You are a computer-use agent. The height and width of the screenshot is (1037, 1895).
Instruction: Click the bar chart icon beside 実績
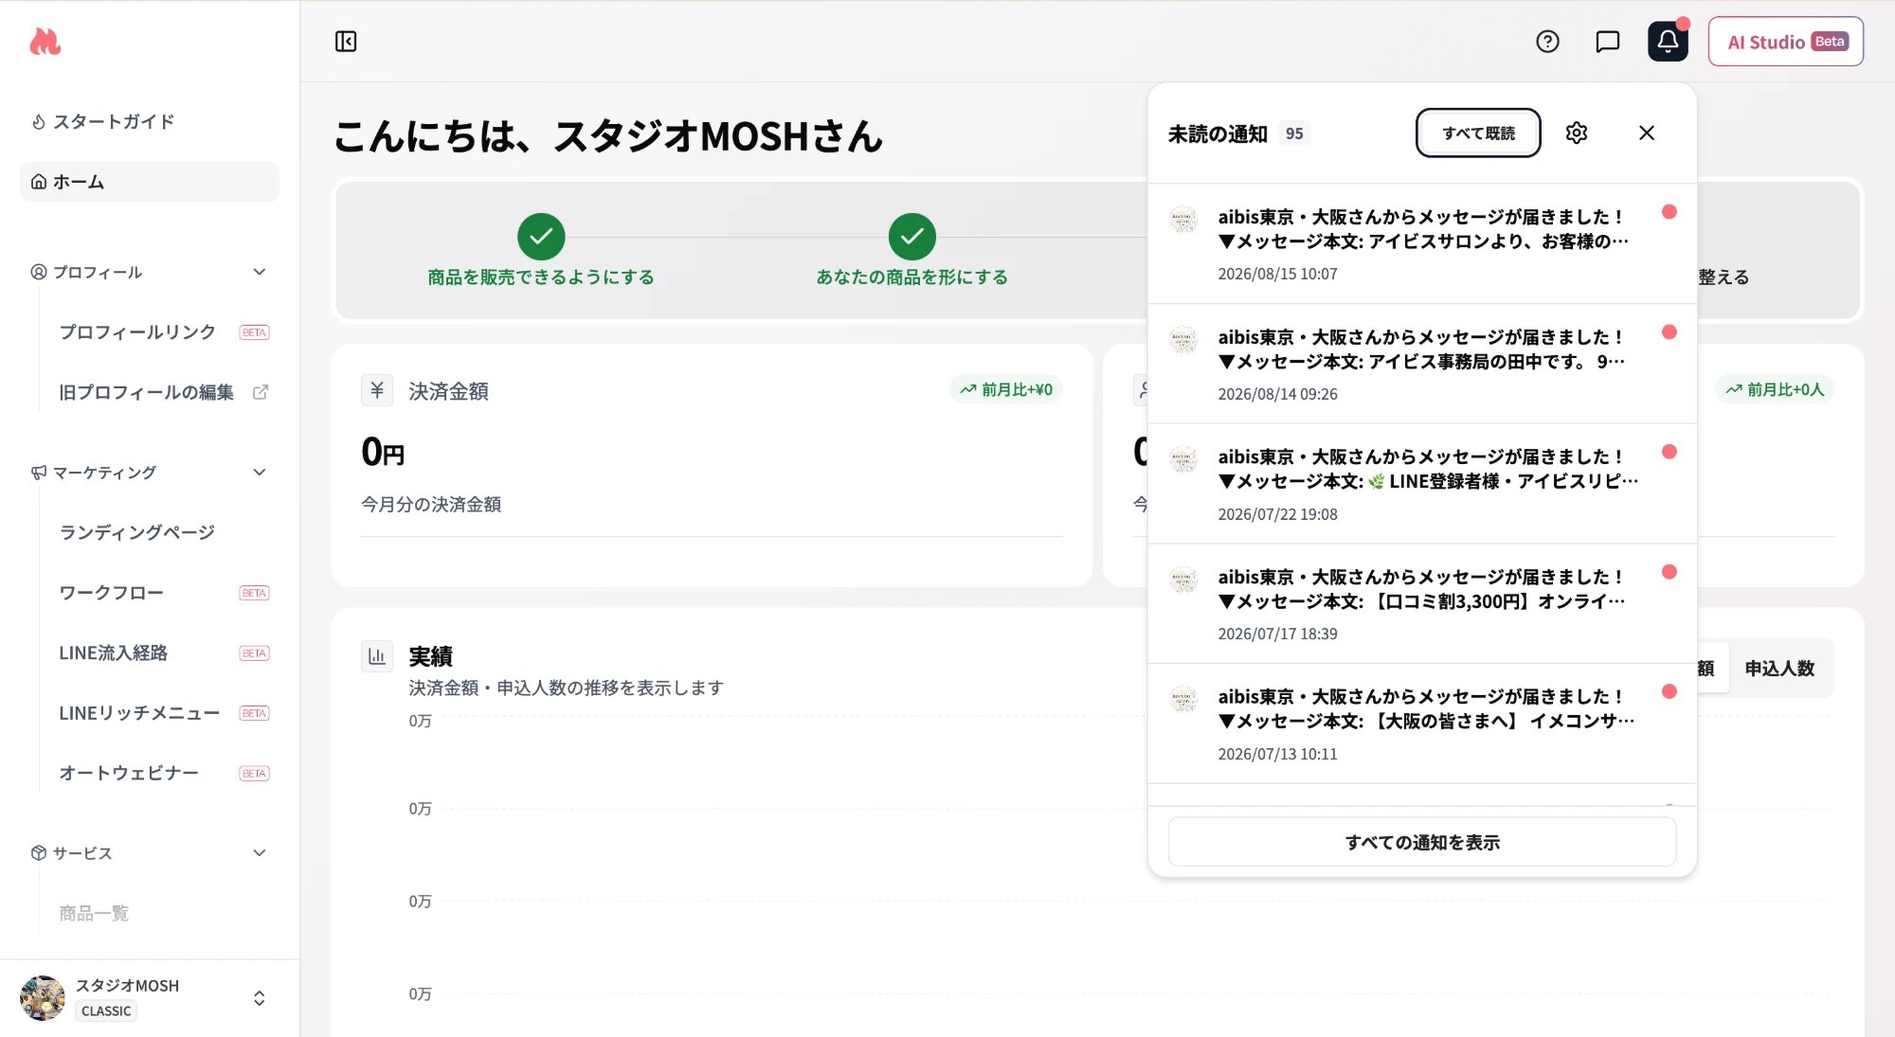(x=377, y=656)
